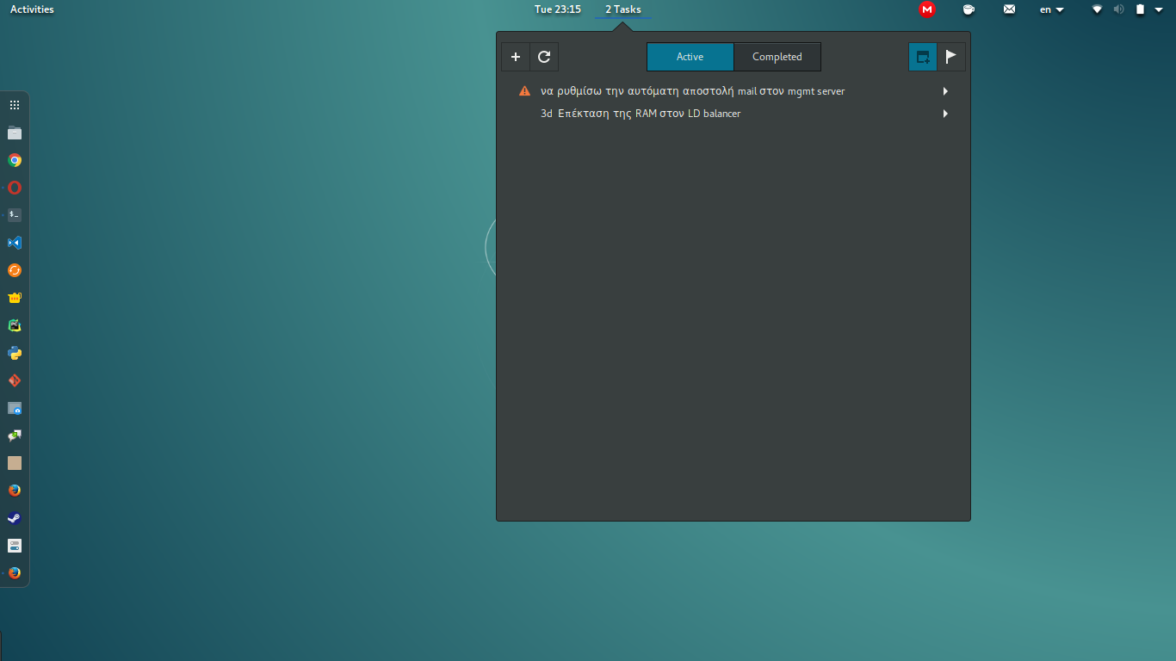This screenshot has height=661, width=1176.
Task: Click the 2 Tasks panel menu
Action: tap(622, 9)
